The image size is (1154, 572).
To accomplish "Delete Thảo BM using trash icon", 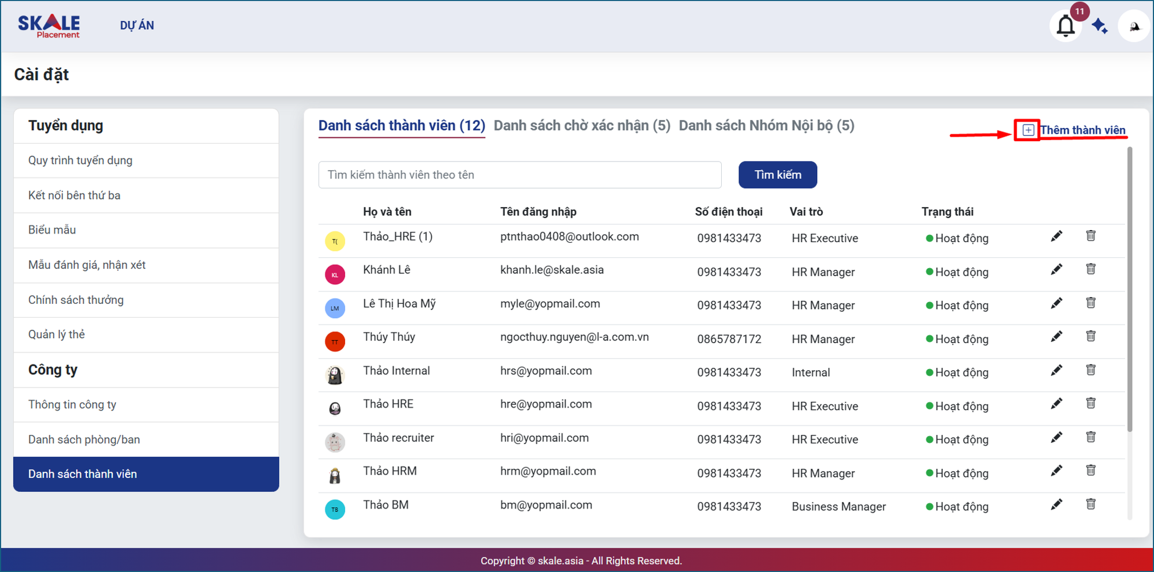I will (1091, 505).
